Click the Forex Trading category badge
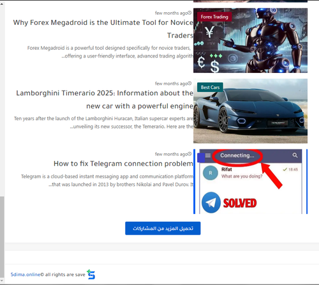Image resolution: width=319 pixels, height=285 pixels. pos(214,17)
